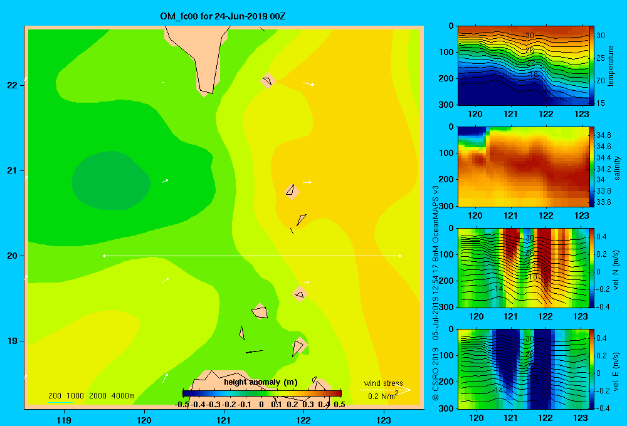Click the '2000' depth contour legend label

tap(98, 396)
